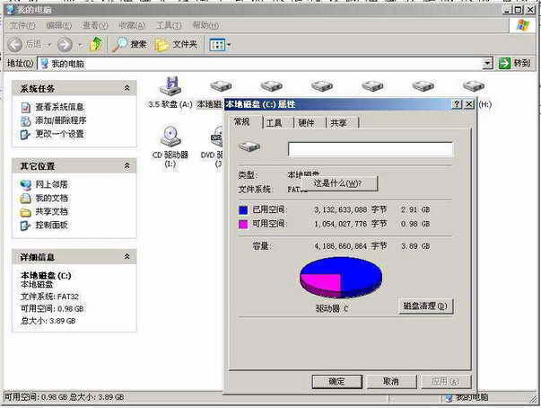Open the 控制面板 link in sidebar

(x=51, y=225)
